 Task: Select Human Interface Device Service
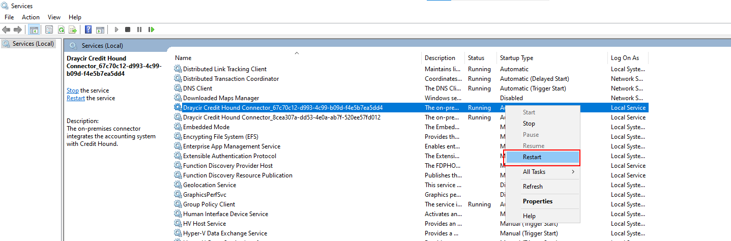click(226, 214)
